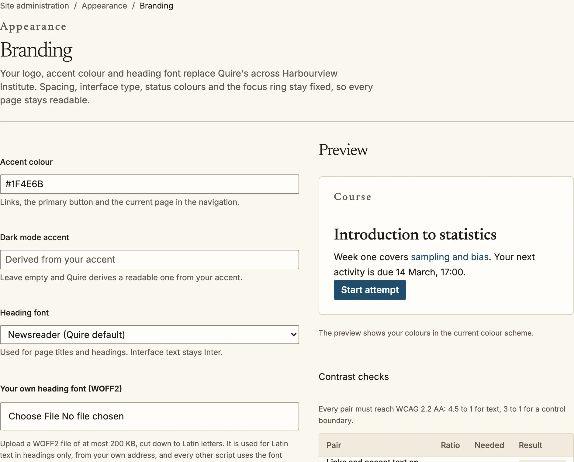Choose a WOFF2 heading font file
Screen dimensions: 574x462
pyautogui.click(x=150, y=416)
